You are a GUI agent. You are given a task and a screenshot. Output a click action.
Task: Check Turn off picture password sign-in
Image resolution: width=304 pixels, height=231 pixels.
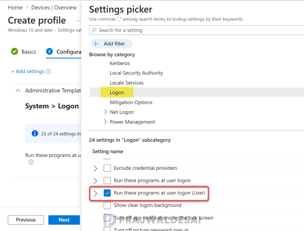(107, 229)
